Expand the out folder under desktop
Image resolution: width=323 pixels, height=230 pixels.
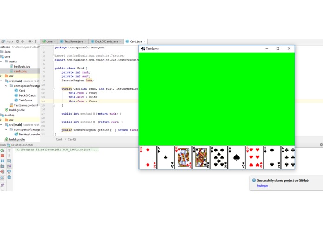[1, 120]
